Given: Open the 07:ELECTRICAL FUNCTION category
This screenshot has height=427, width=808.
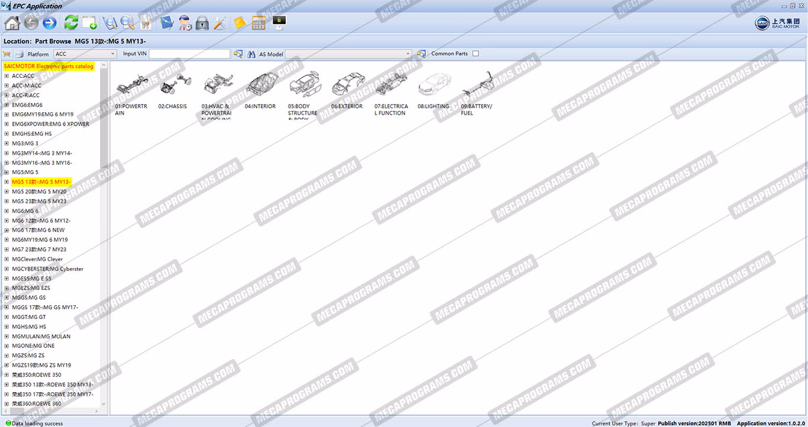Looking at the screenshot, I should [x=391, y=93].
